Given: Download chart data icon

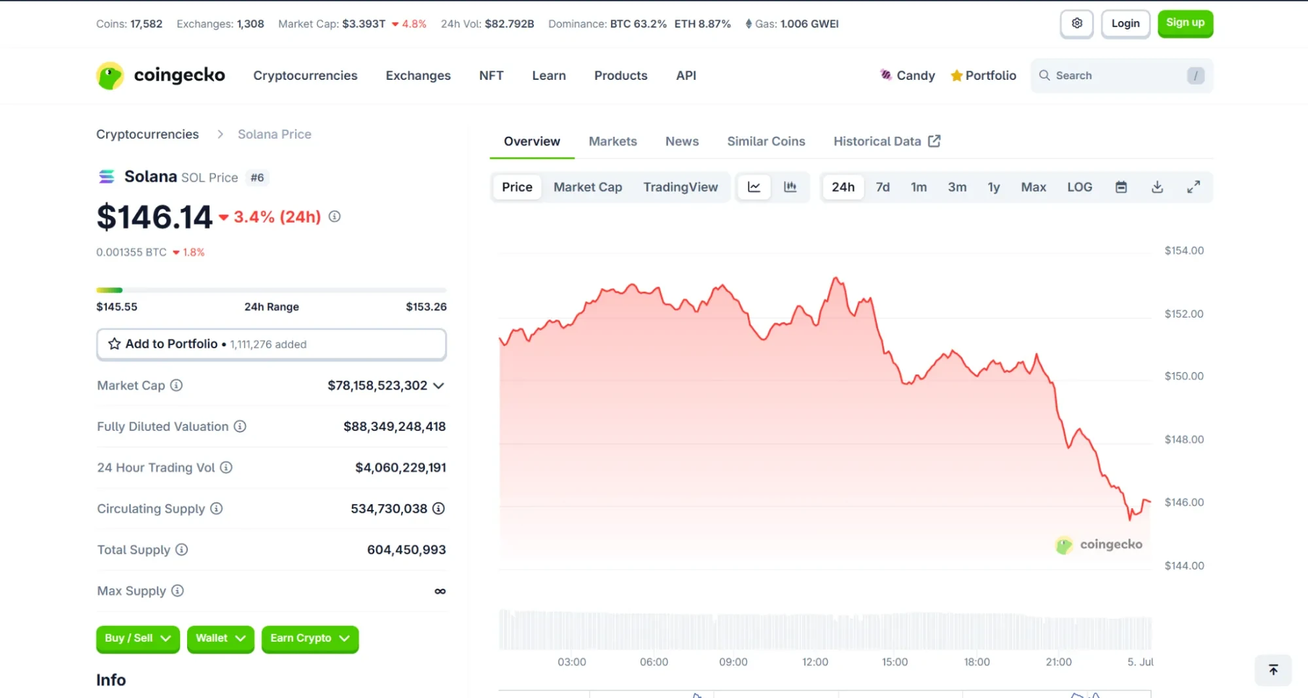Looking at the screenshot, I should click(1158, 187).
